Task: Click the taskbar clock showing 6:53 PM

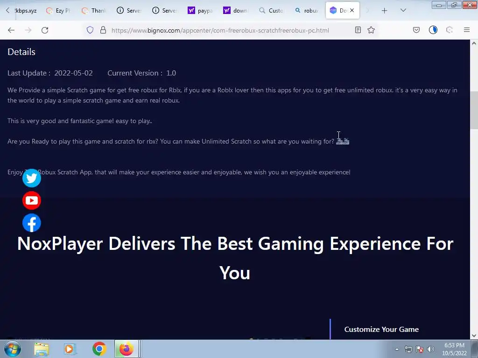Action: [x=454, y=349]
